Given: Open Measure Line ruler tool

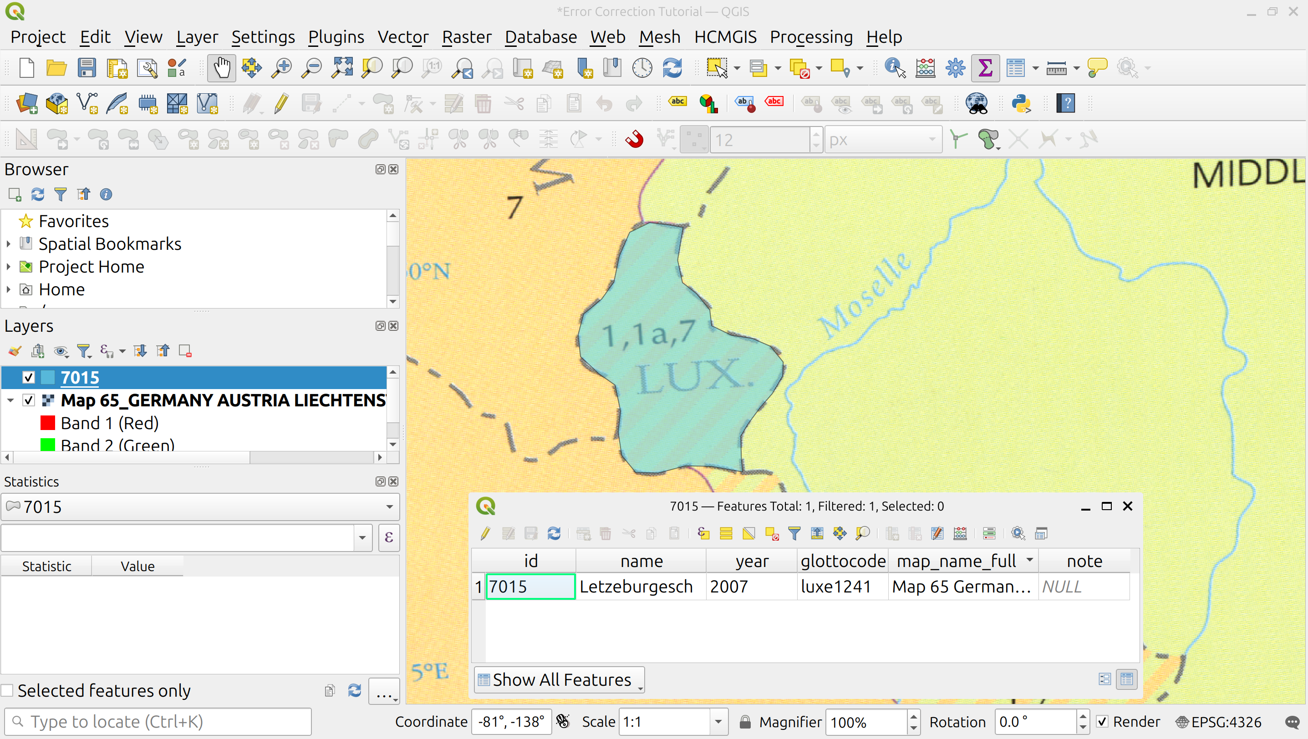Looking at the screenshot, I should pyautogui.click(x=1056, y=68).
